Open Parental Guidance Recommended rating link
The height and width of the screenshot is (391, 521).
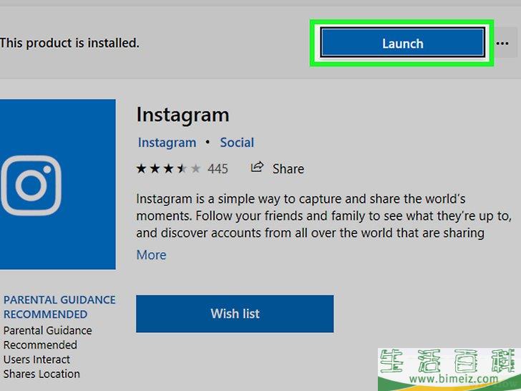[x=59, y=307]
